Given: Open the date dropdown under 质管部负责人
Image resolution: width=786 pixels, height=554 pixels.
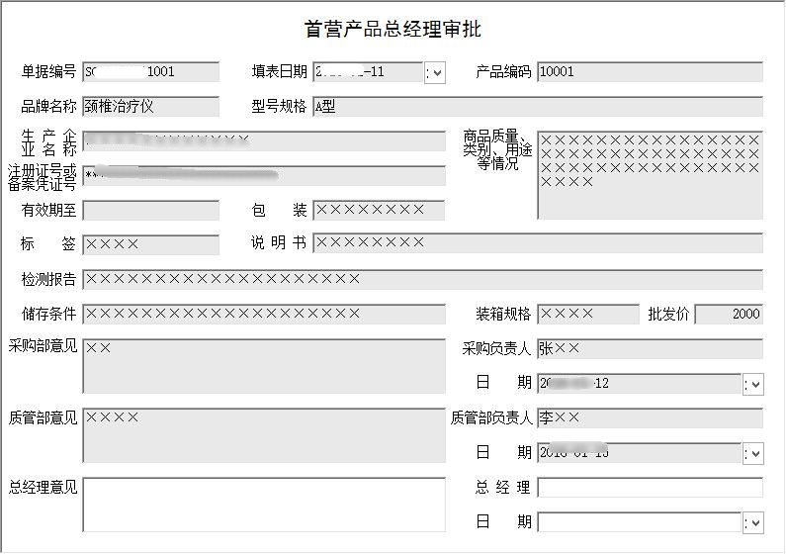Looking at the screenshot, I should (x=753, y=454).
